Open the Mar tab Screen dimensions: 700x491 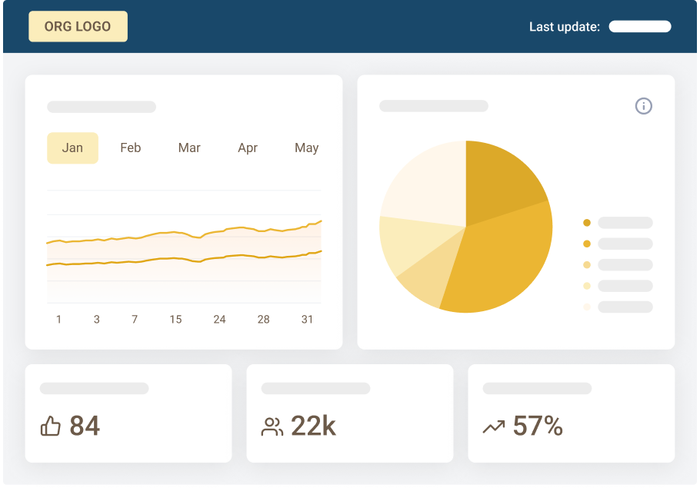click(189, 148)
